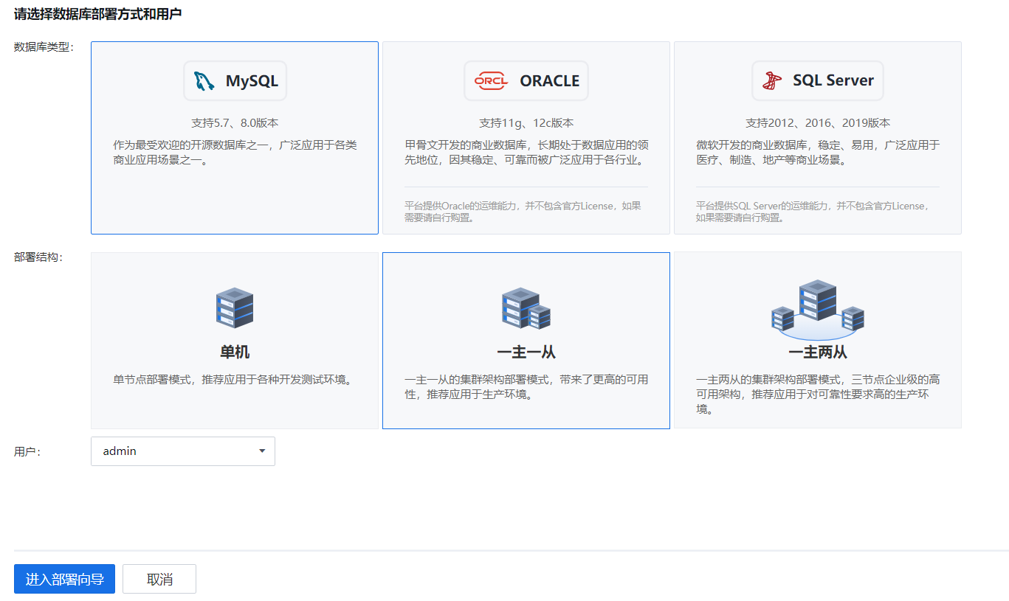Image resolution: width=1009 pixels, height=601 pixels.
Task: Click the SQL Server description starting 微软开发的商业数据库
Action: pos(818,153)
